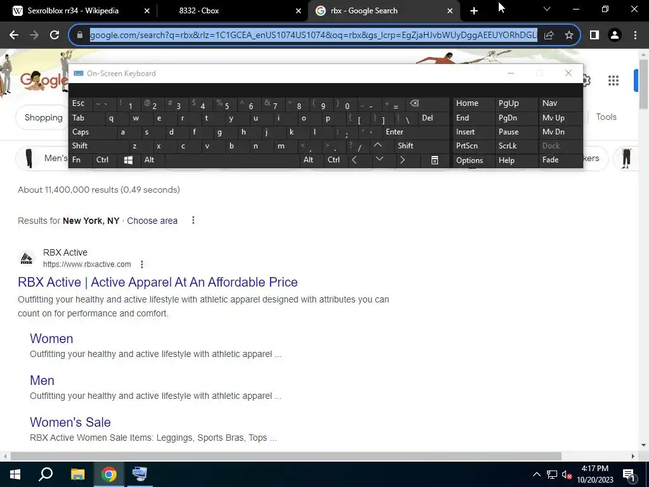
Task: Tap the spacebar on On-Screen Keyboard
Action: point(232,160)
